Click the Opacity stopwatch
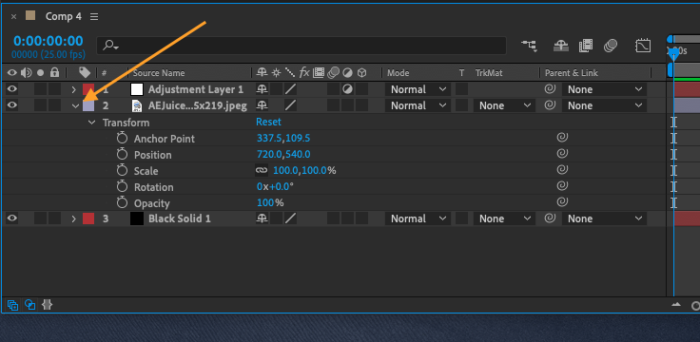The width and height of the screenshot is (700, 342). [122, 203]
